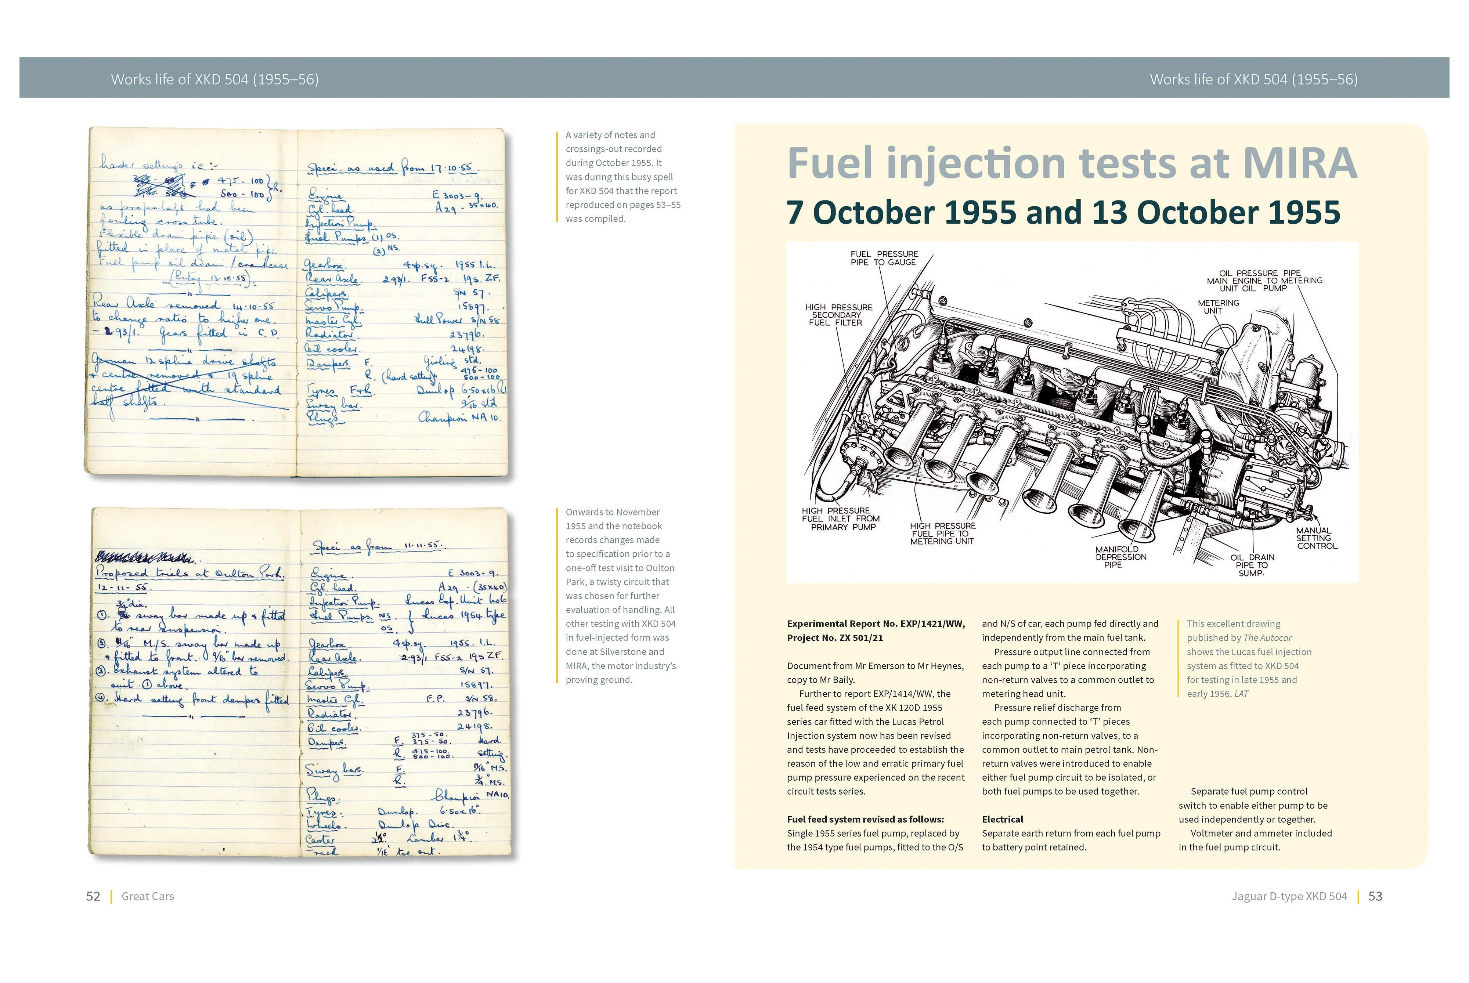This screenshot has height=983, width=1469.
Task: Click the line "to battery point retained."
Action: [x=1034, y=848]
